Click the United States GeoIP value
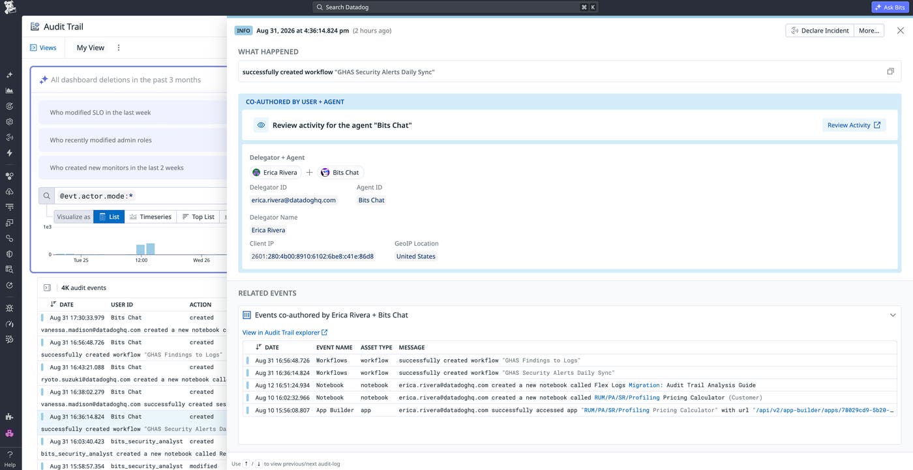This screenshot has width=913, height=470. coord(415,256)
